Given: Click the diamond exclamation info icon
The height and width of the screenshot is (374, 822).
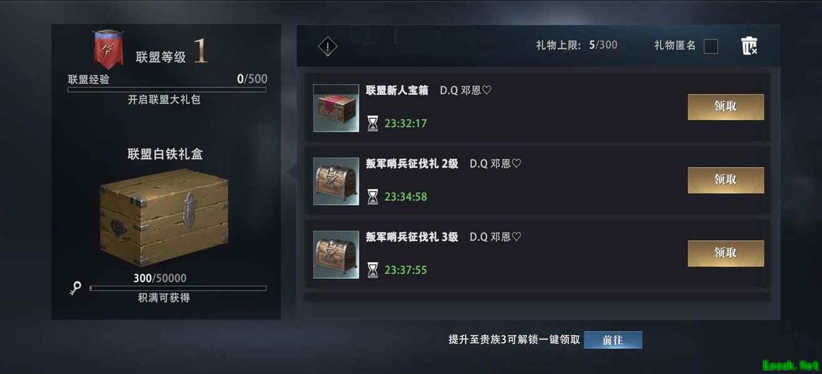Looking at the screenshot, I should [x=327, y=46].
